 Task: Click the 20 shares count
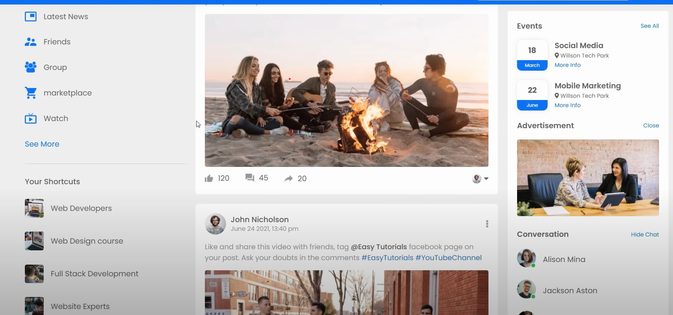tap(302, 179)
